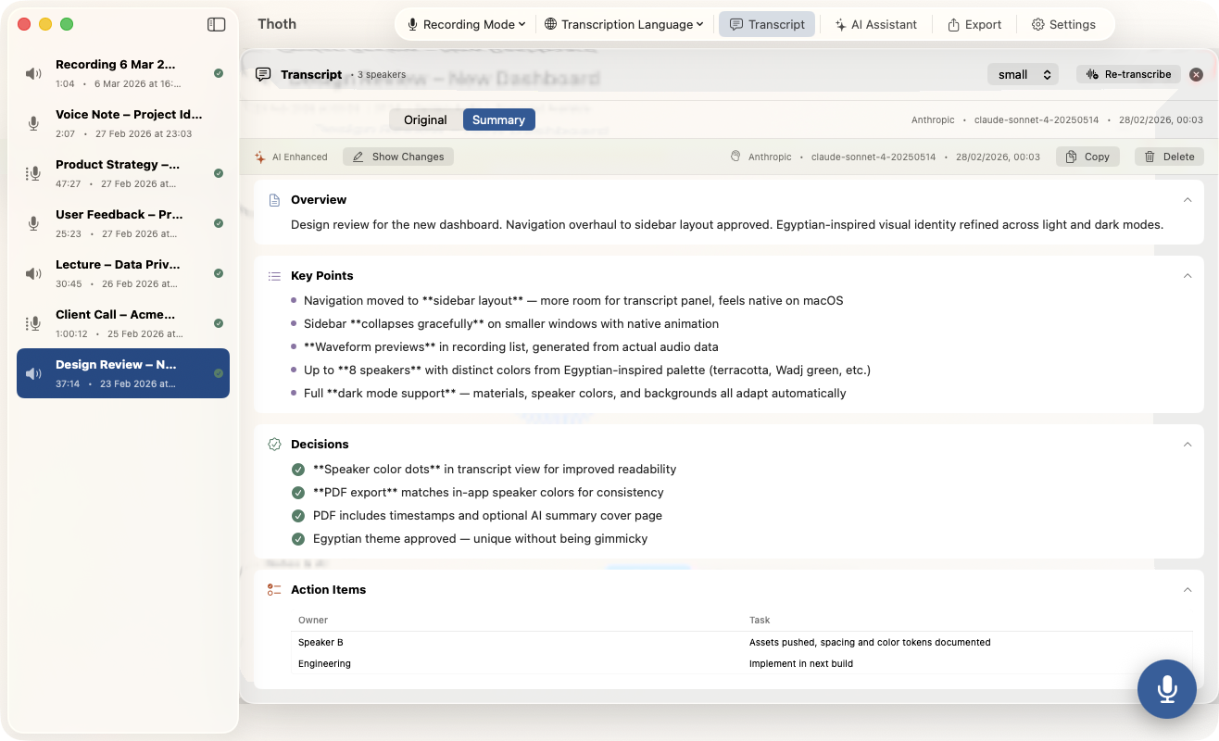Select the Summary segment
Screen dimensions: 1219x741
click(498, 119)
